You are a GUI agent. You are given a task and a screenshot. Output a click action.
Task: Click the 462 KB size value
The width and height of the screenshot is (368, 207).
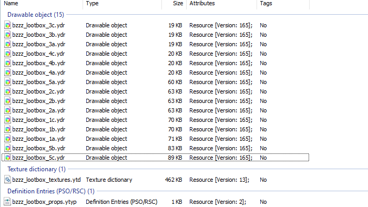point(173,180)
